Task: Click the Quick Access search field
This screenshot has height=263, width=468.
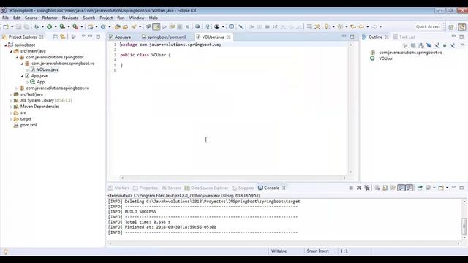Action: (x=428, y=26)
